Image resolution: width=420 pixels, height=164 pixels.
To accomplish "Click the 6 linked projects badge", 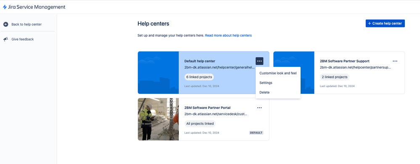I will click(x=199, y=77).
